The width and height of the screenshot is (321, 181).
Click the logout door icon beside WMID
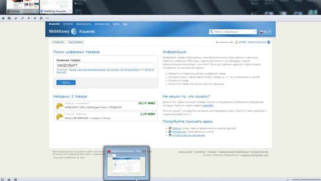pos(269,42)
